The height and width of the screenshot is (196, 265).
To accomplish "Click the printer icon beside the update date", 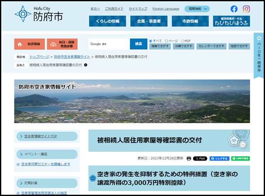I will coord(189,158).
